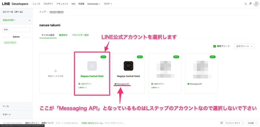Switch to the プロバイダー設定 tab
260x127 pixels.
pos(80,35)
